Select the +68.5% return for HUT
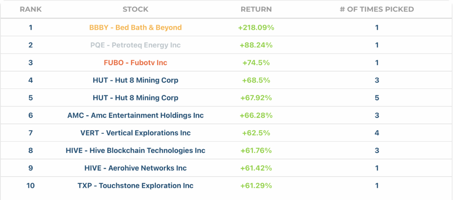Screen dimensions: 453x200 click(256, 80)
